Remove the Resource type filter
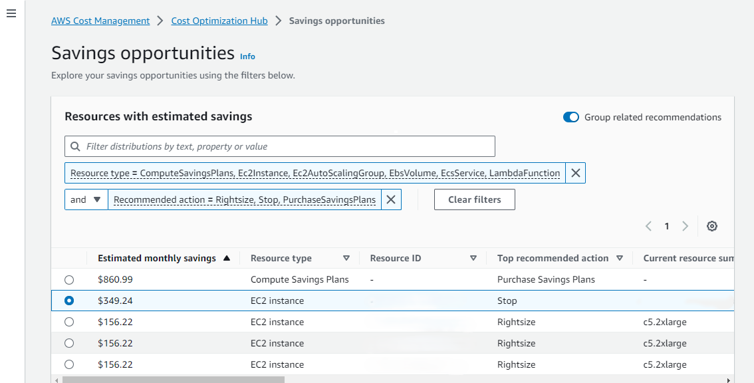 point(576,173)
